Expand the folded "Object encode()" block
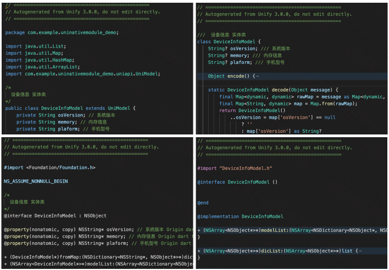 [x=258, y=76]
